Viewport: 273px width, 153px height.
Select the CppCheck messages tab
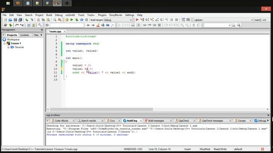coord(212,121)
